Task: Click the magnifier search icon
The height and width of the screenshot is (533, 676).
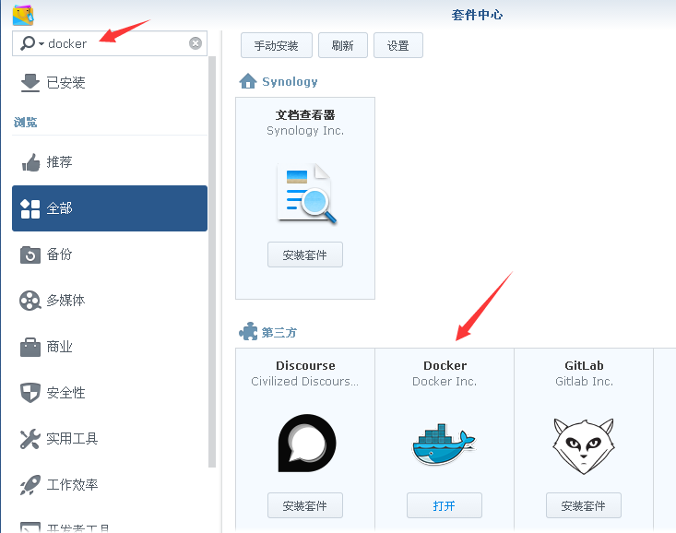Action: coord(28,43)
